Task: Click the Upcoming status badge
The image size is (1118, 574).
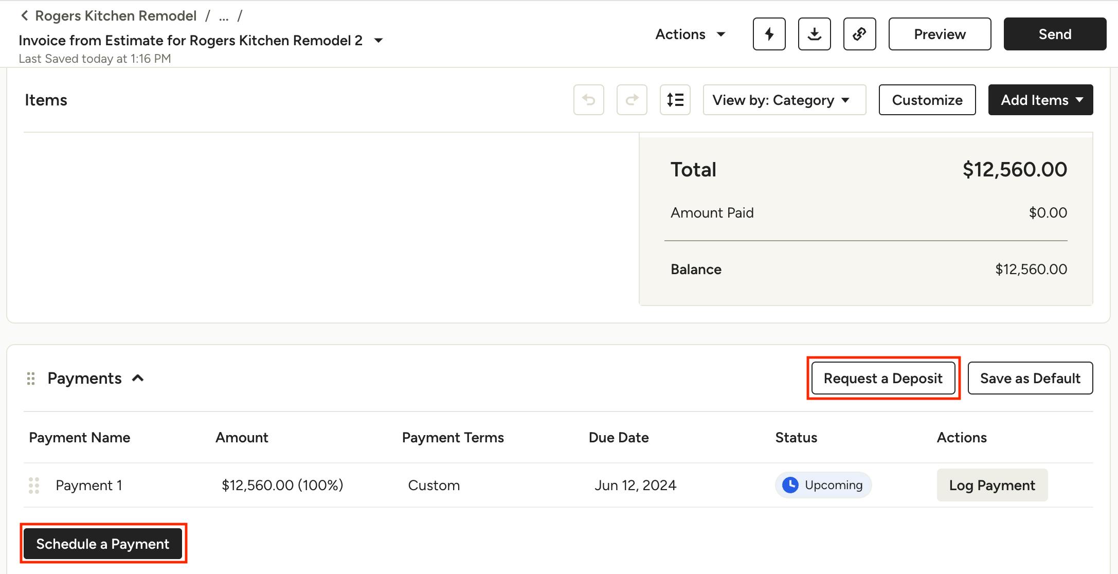Action: (823, 485)
